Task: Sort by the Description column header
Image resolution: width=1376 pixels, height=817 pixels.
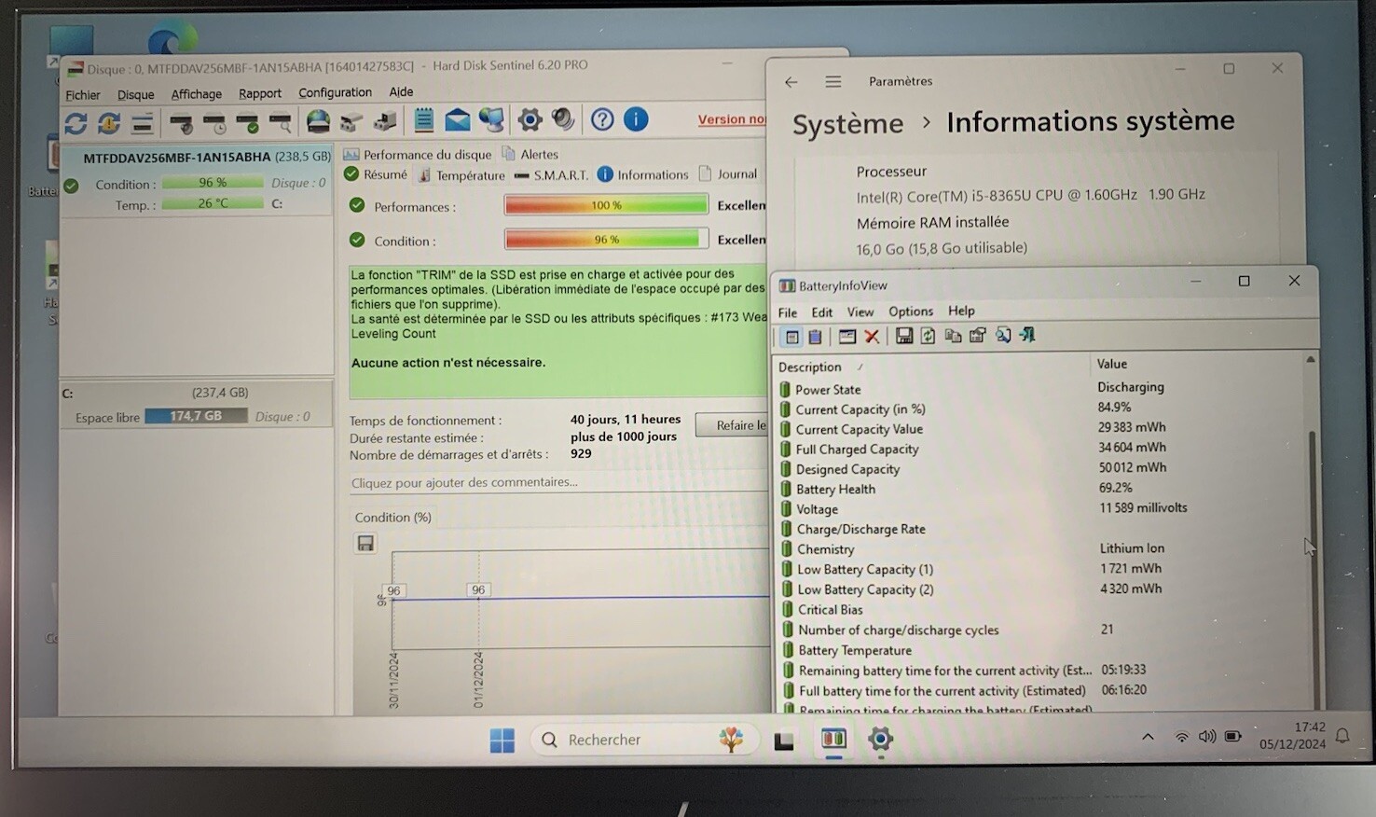Action: [x=810, y=367]
